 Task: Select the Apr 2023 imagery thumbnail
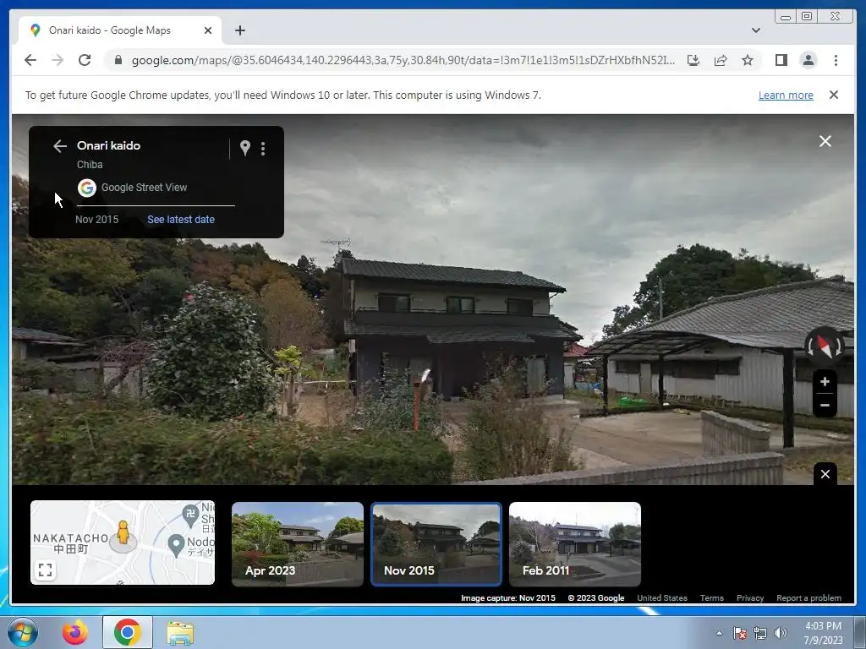(x=297, y=543)
